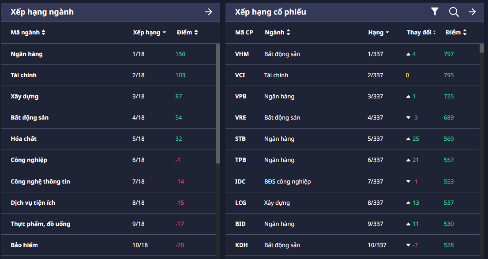This screenshot has height=259, width=488.
Task: Select the Ngân hàng industry row
Action: [x=27, y=54]
